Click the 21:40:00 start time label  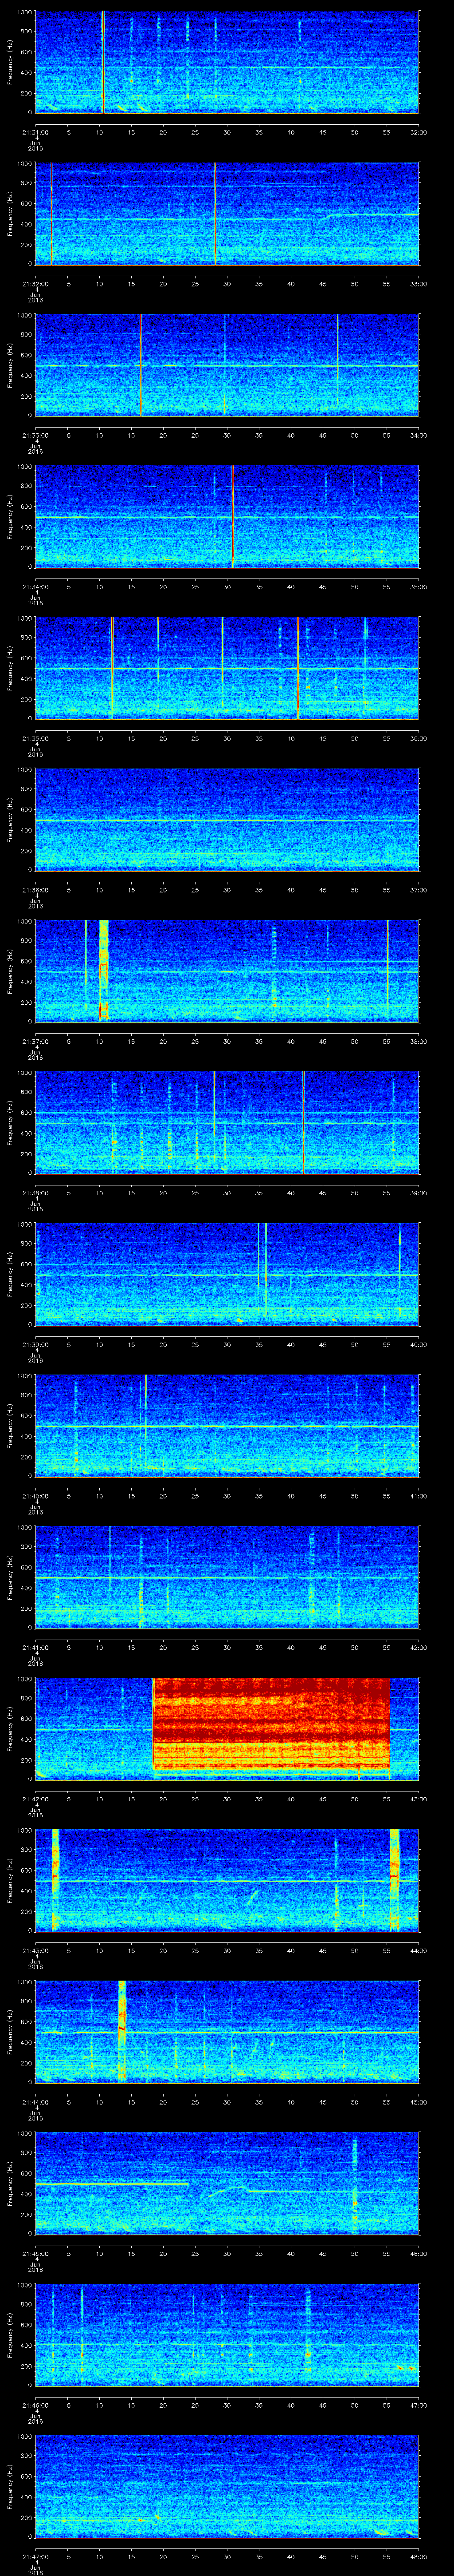coord(35,1496)
